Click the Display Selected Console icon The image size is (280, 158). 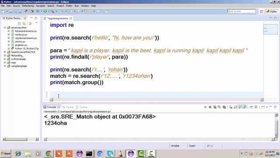point(256,107)
